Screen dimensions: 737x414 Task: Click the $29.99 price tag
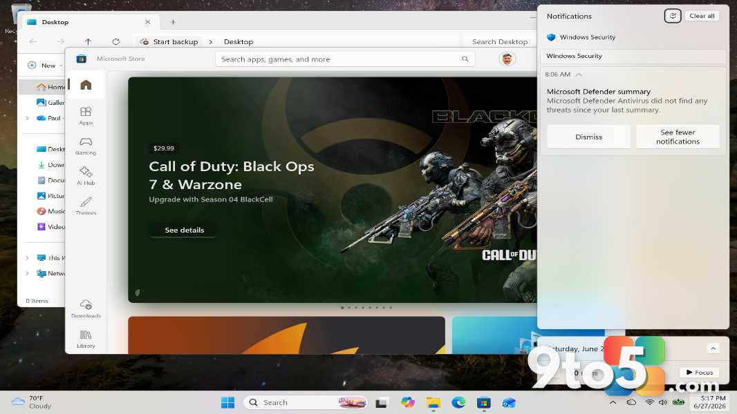164,148
